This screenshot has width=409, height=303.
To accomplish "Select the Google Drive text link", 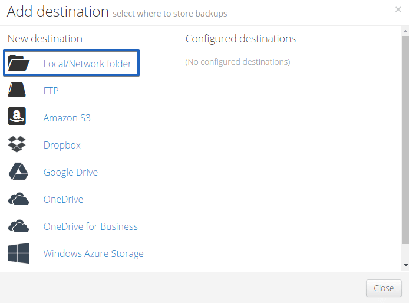I will point(71,172).
